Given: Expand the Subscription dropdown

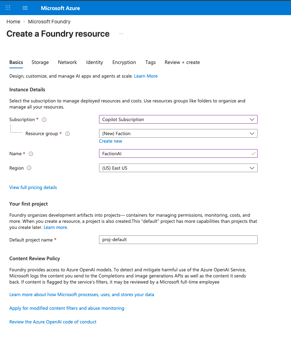Looking at the screenshot, I should [x=178, y=119].
